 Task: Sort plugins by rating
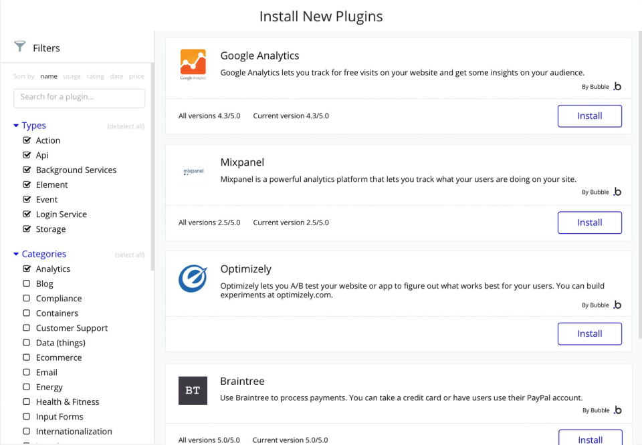click(x=96, y=76)
